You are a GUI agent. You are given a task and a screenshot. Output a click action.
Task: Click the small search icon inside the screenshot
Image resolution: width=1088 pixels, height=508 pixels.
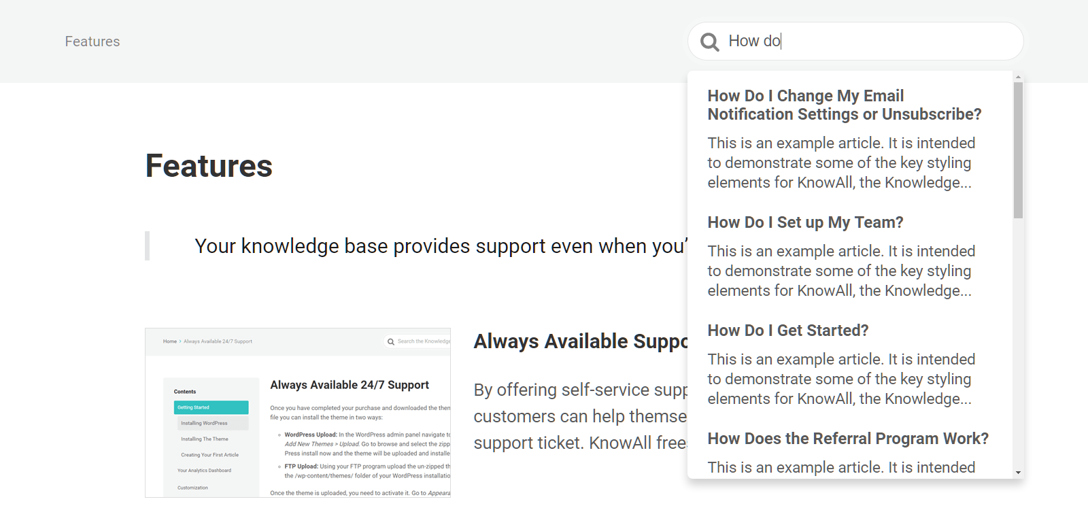coord(391,341)
